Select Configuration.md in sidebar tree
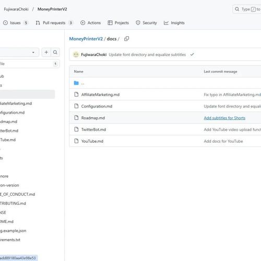Screen dimensions: 261x261 pos(12,113)
